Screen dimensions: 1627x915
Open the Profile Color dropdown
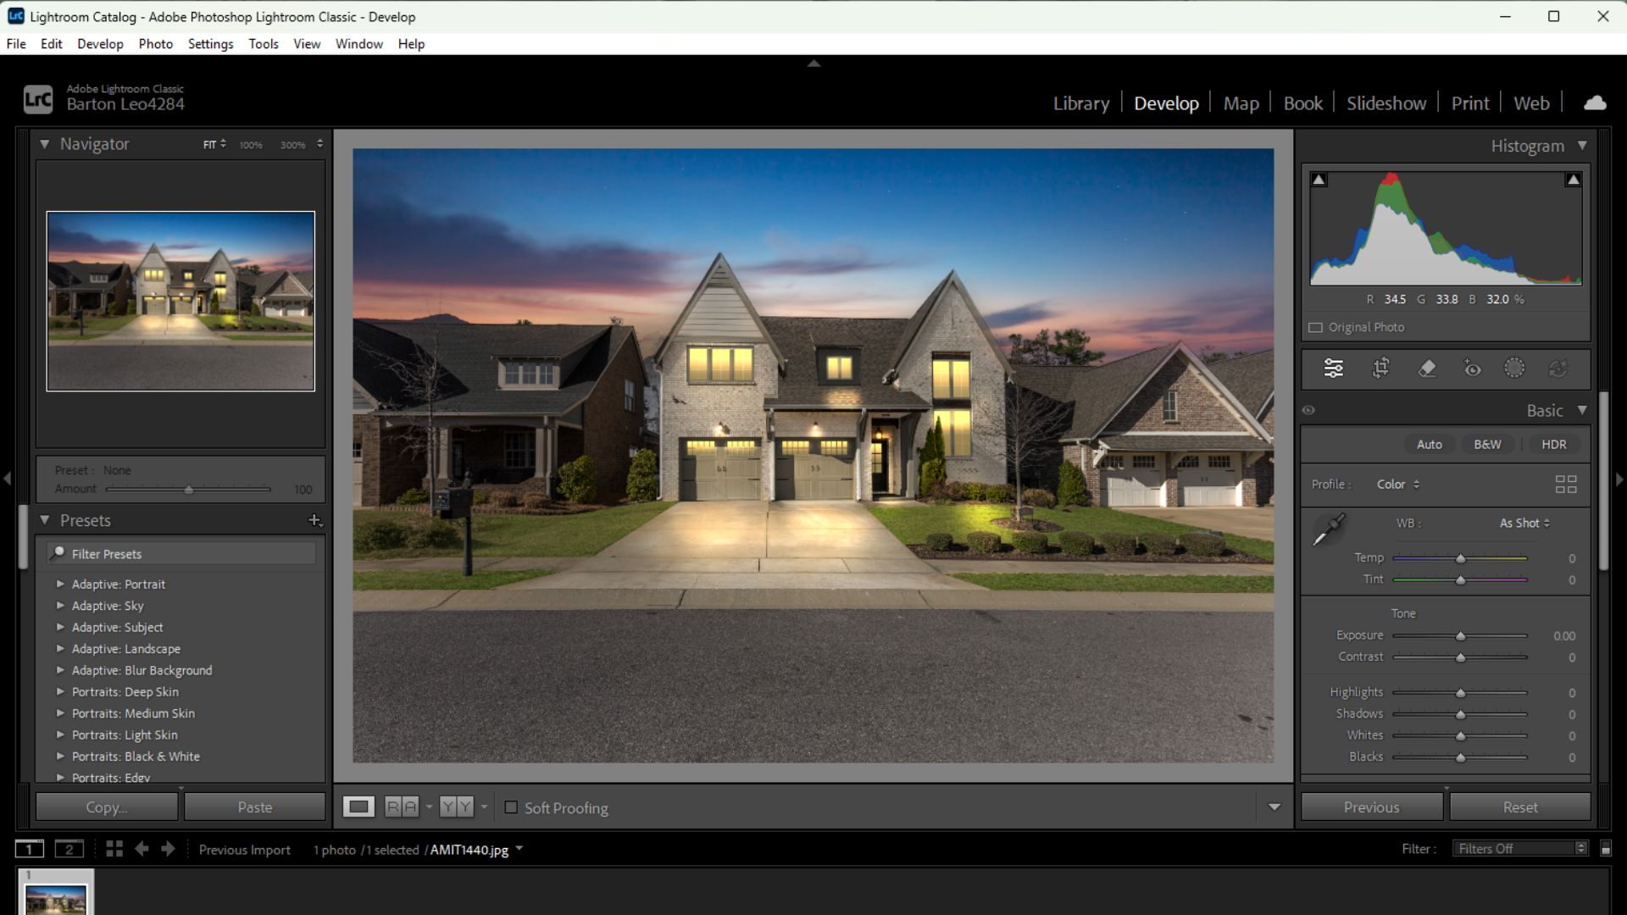(1398, 485)
